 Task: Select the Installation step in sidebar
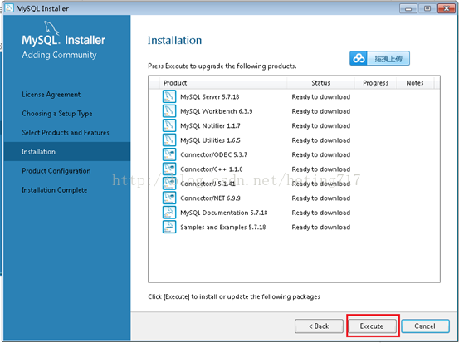coord(67,151)
